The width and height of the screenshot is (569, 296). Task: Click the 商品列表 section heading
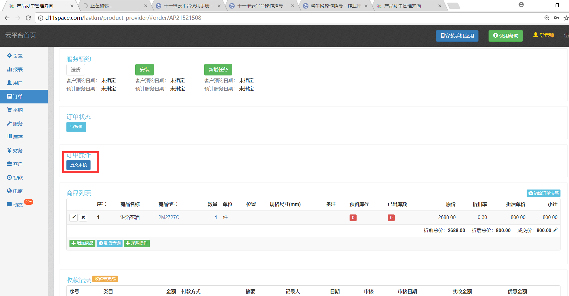[x=79, y=193]
